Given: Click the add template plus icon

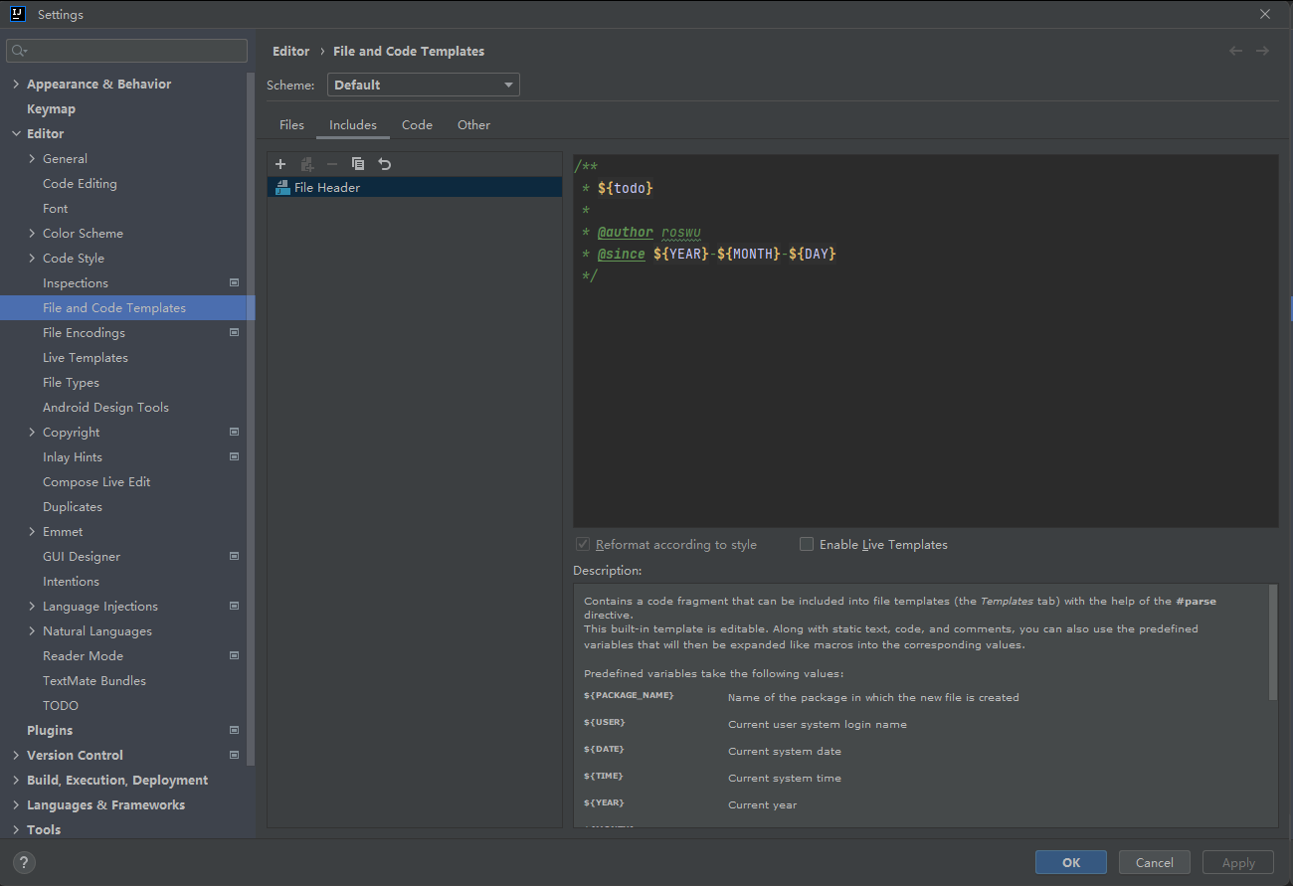Looking at the screenshot, I should pyautogui.click(x=280, y=164).
